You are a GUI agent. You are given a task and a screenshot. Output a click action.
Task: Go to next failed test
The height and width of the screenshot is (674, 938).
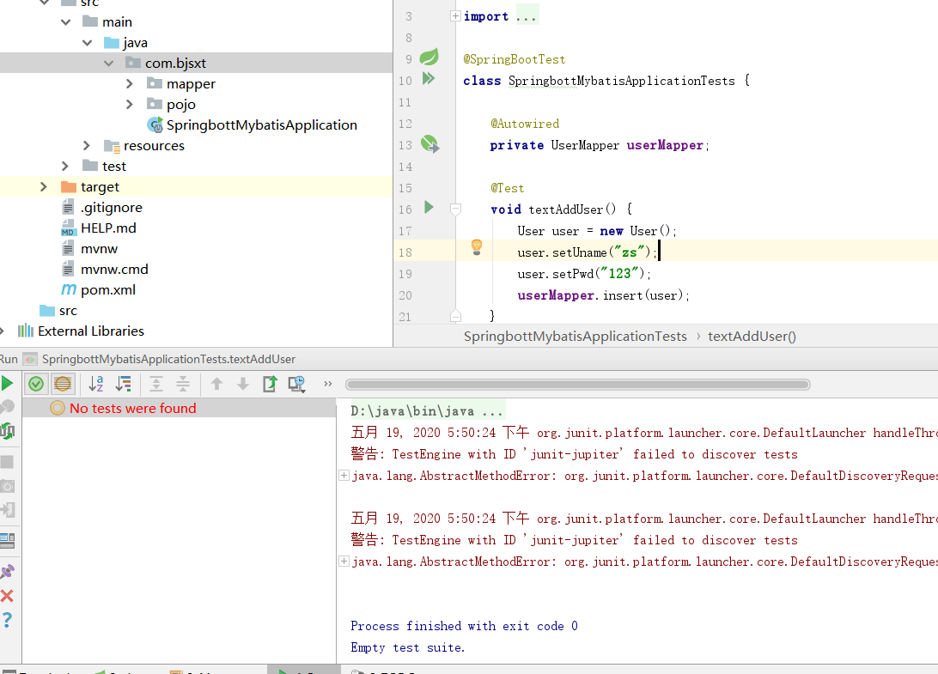243,384
